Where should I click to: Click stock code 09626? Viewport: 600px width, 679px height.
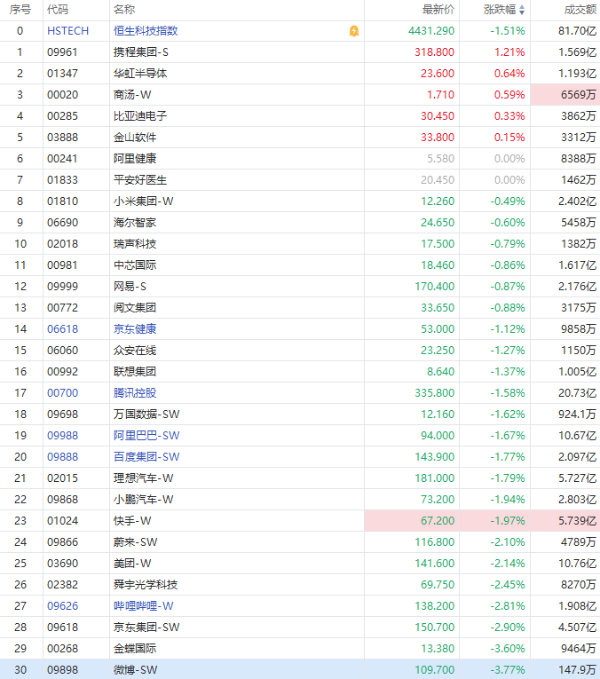pos(63,606)
